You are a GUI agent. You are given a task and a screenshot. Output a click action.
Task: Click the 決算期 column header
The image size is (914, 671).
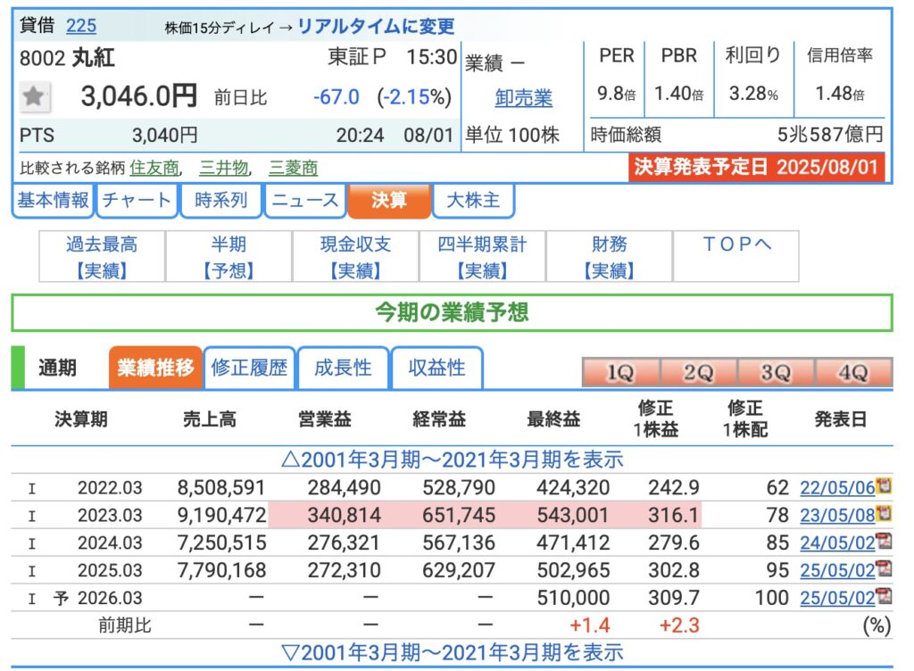(x=81, y=419)
